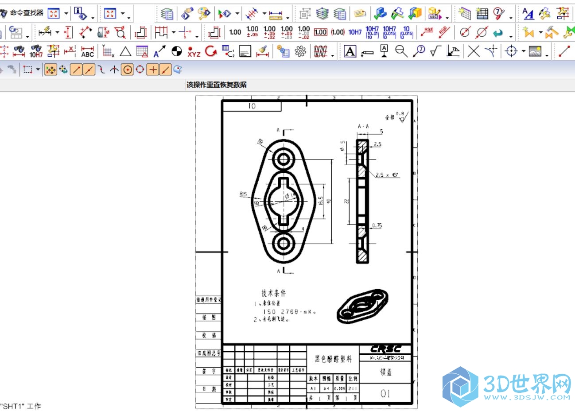
Task: Choose the 1.00 ±.05 tolerance style
Action: [x=252, y=32]
